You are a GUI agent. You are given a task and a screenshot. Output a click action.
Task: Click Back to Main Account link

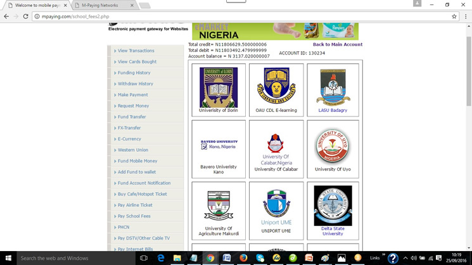(338, 44)
